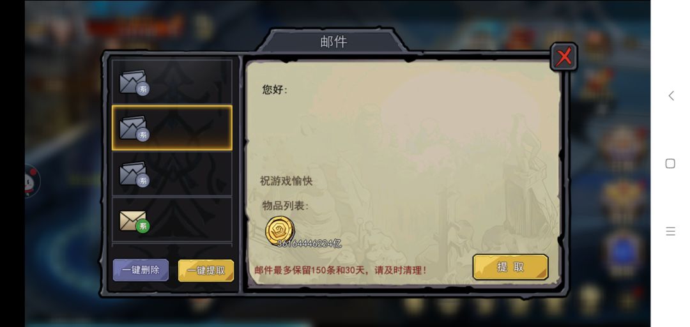Click the red mail retention notice text
This screenshot has height=327, width=690.
pos(341,270)
